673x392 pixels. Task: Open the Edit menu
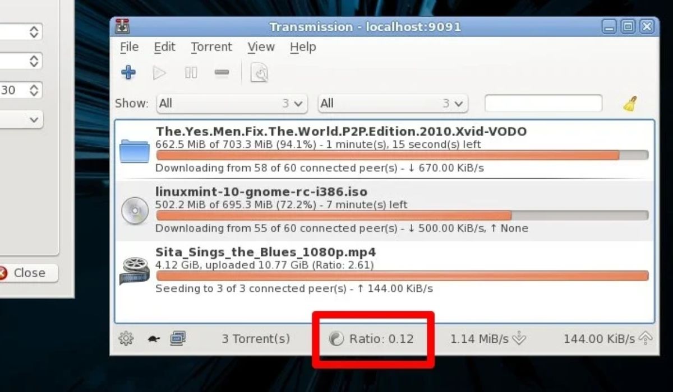pos(165,48)
